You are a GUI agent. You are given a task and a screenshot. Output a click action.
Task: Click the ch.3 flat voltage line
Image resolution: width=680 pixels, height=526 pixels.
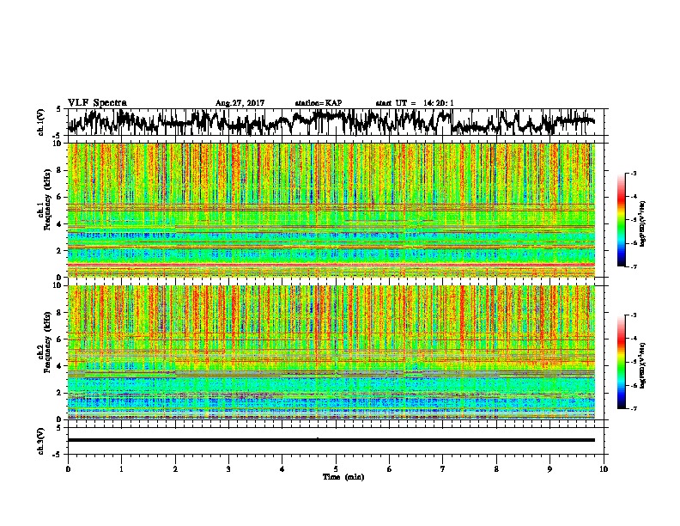pyautogui.click(x=331, y=440)
